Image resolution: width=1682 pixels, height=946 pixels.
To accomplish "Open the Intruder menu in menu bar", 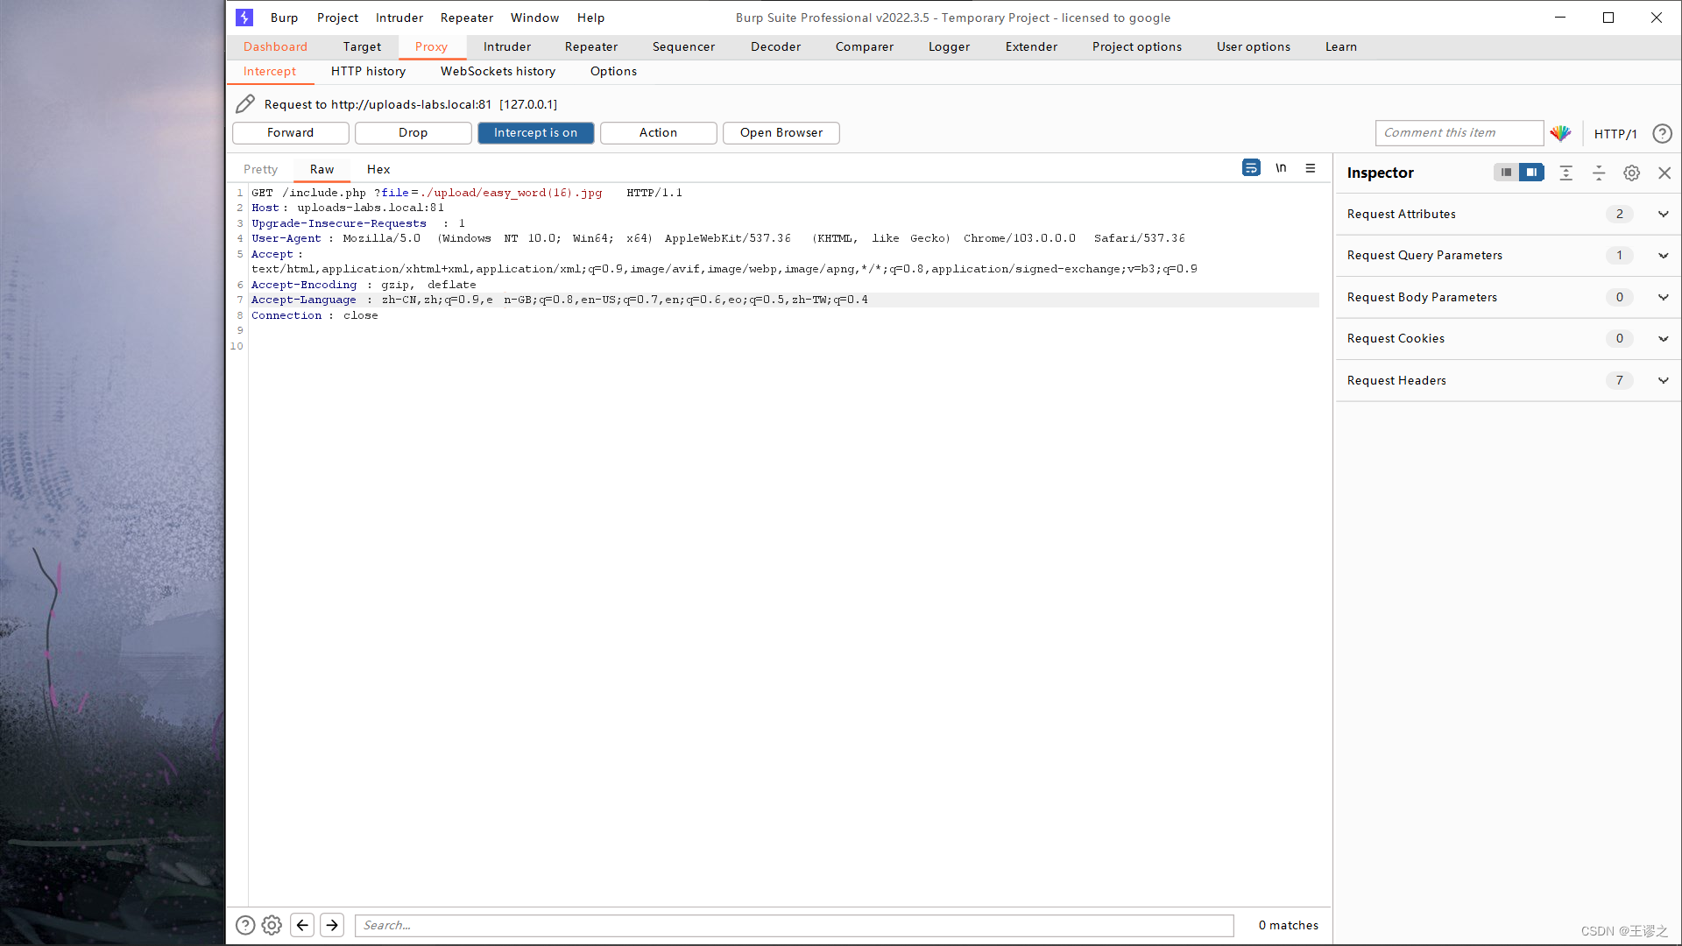I will click(x=399, y=18).
